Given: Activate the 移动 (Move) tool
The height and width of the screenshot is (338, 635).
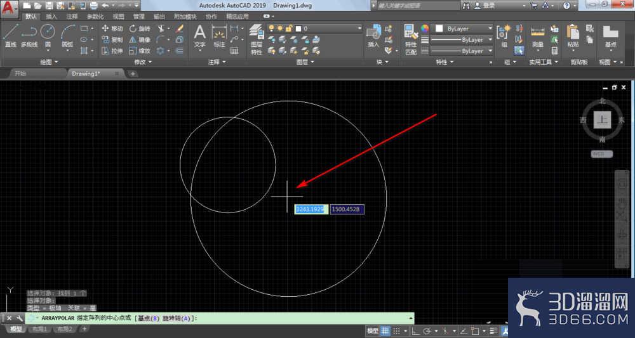Looking at the screenshot, I should [x=112, y=29].
